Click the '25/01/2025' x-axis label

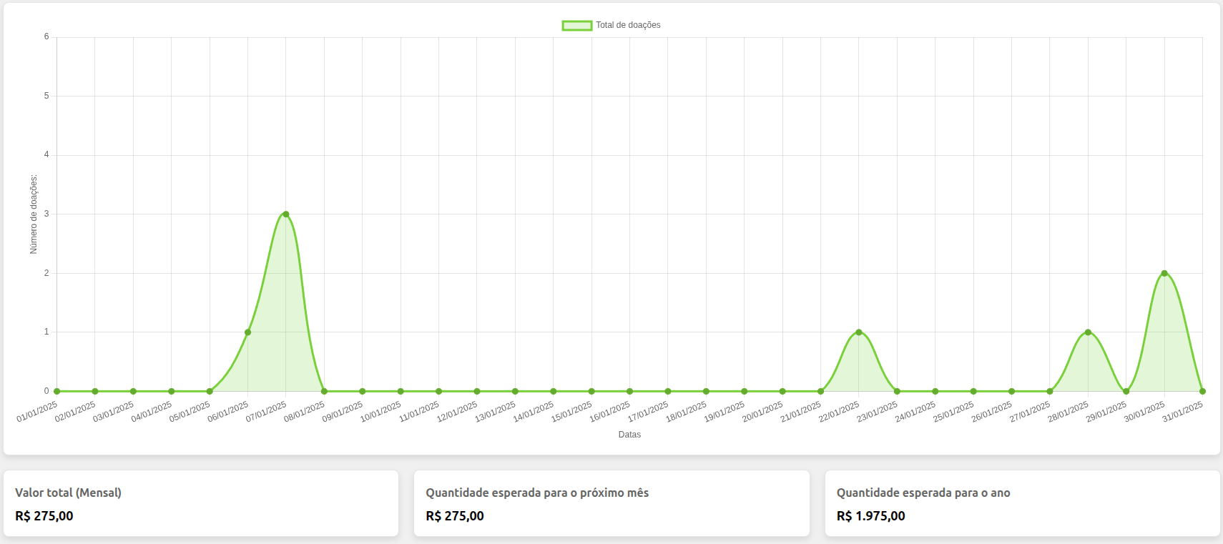953,412
